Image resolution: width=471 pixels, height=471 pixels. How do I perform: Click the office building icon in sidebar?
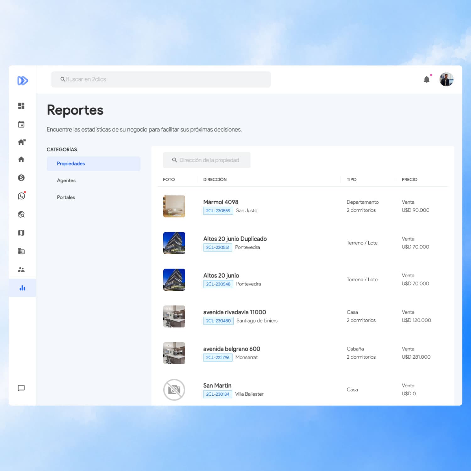click(21, 251)
